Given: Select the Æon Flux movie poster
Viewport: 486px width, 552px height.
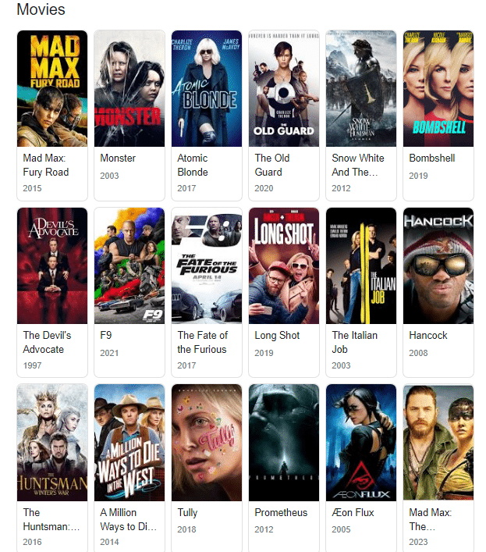Looking at the screenshot, I should pyautogui.click(x=361, y=443).
